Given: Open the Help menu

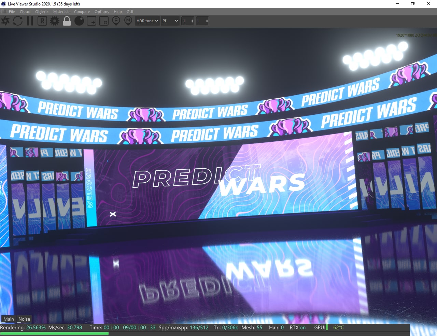Looking at the screenshot, I should click(x=118, y=12).
